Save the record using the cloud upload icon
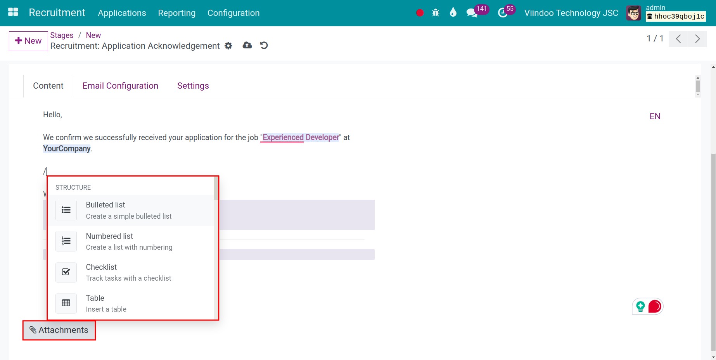The height and width of the screenshot is (360, 716). 247,45
